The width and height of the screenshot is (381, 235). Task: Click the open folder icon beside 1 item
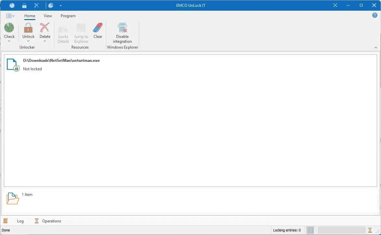(13, 198)
